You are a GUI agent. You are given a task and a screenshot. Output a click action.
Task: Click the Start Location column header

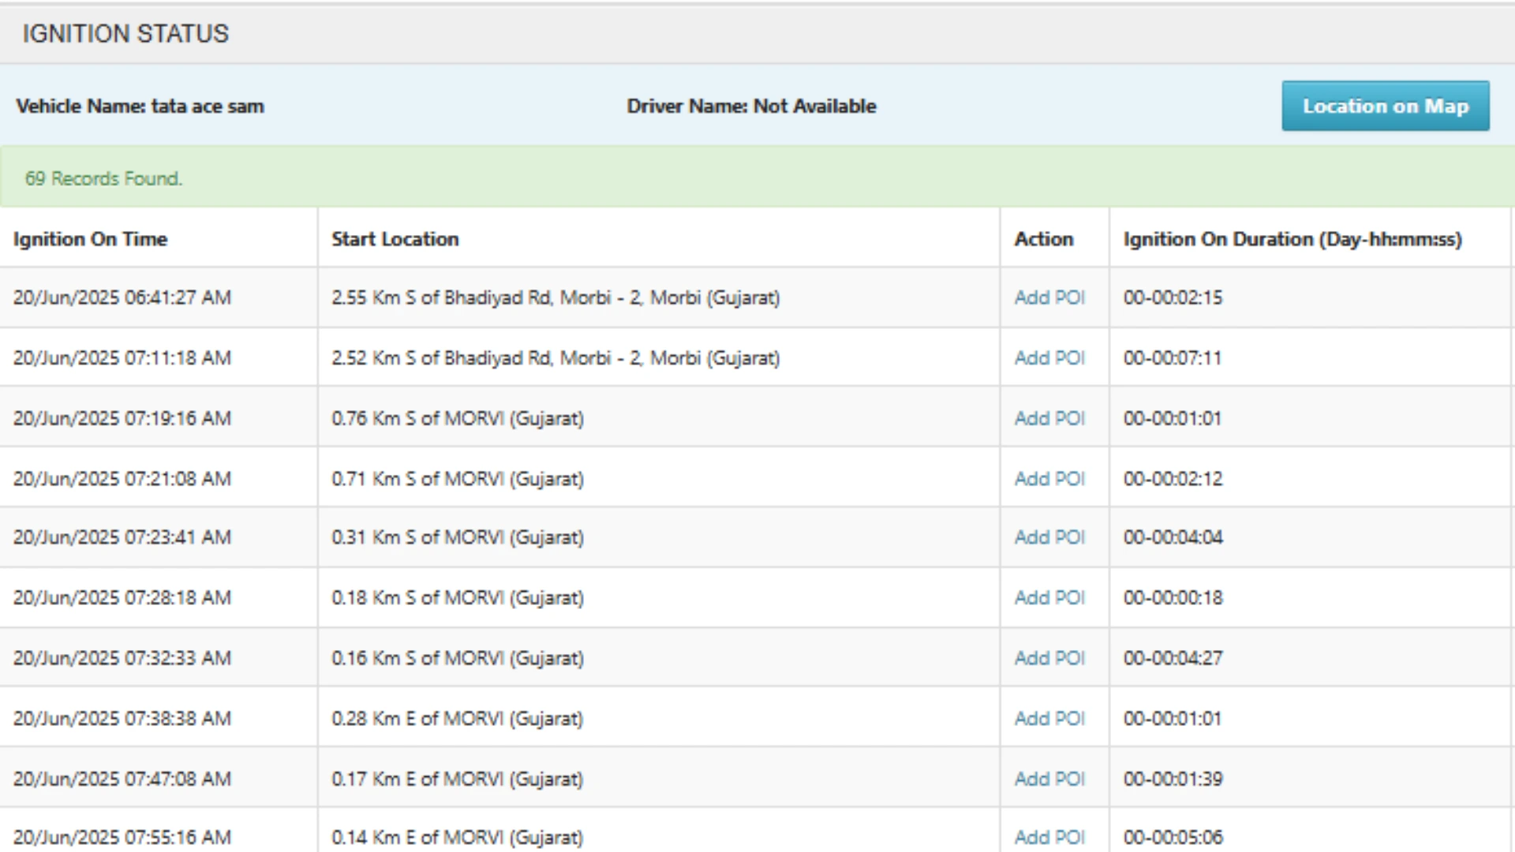[395, 239]
